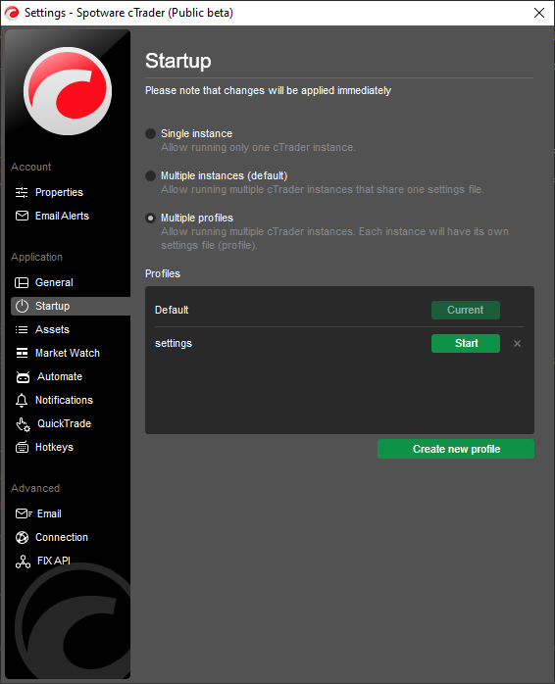Open FIX API settings
Screen dimensions: 555x684
pyautogui.click(x=53, y=561)
